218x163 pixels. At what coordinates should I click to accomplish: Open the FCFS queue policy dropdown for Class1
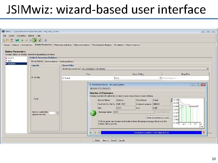(138, 78)
